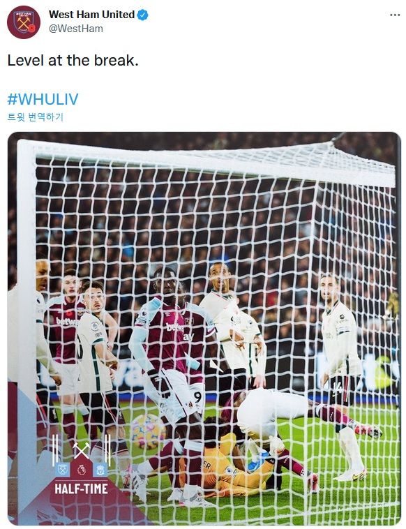Click the West Ham United profile avatar

[24, 22]
